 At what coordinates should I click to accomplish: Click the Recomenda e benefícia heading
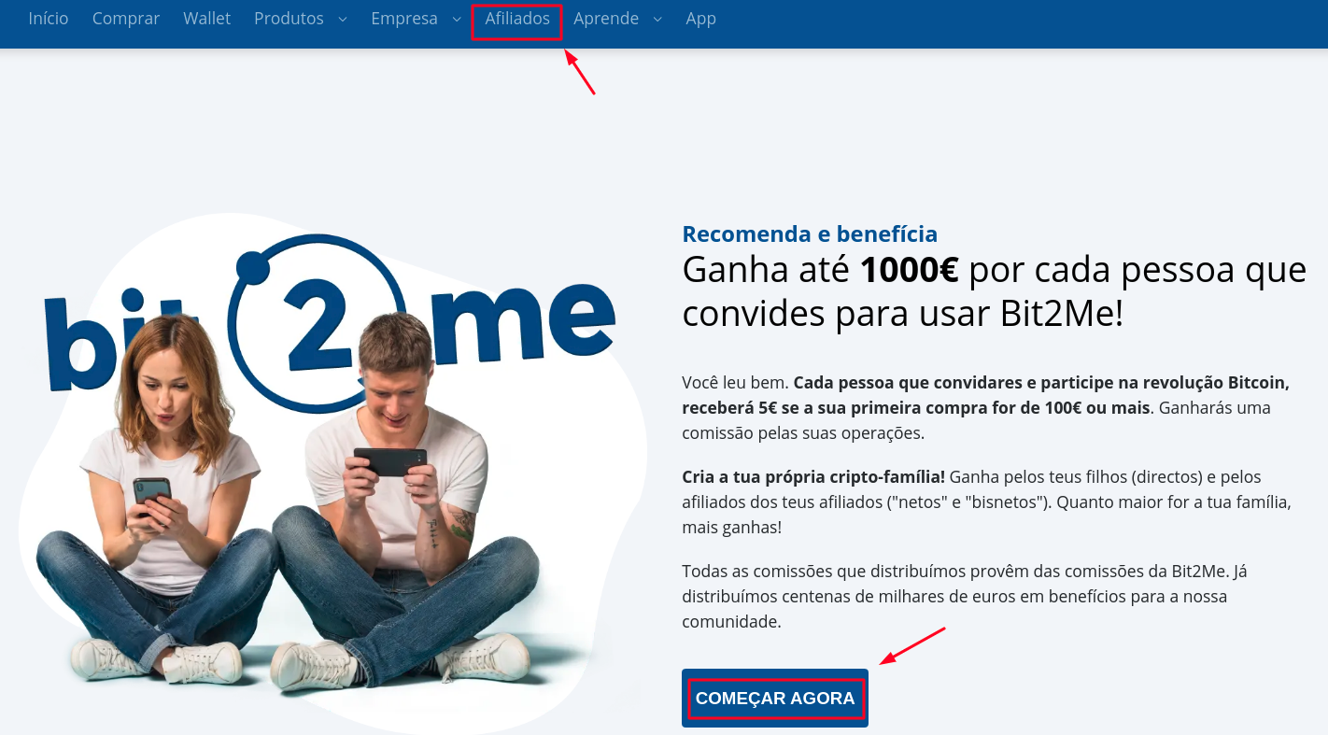tap(810, 233)
